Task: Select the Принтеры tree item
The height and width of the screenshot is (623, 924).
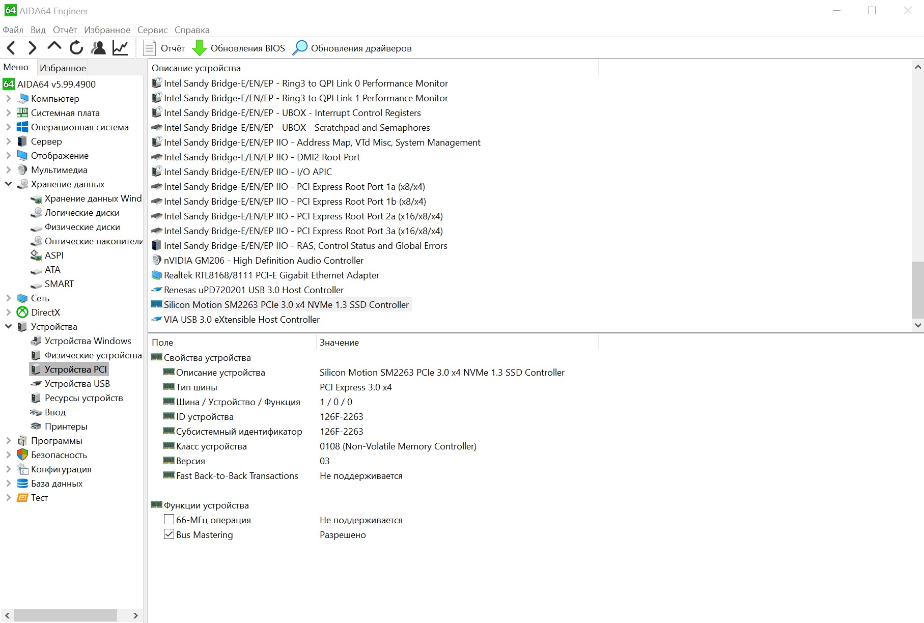Action: 66,427
